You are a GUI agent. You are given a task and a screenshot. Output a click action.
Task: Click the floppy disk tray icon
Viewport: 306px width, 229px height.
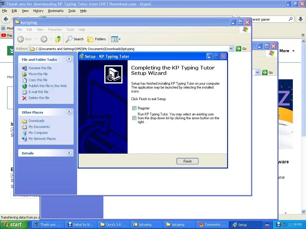point(279,225)
